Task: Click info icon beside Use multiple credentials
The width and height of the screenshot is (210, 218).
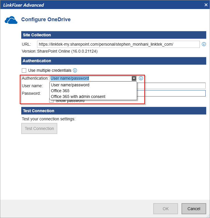Action: pyautogui.click(x=75, y=70)
